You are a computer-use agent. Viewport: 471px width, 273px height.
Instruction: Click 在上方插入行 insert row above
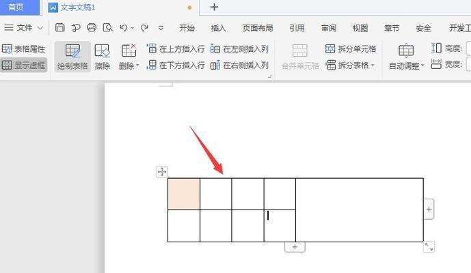point(176,48)
